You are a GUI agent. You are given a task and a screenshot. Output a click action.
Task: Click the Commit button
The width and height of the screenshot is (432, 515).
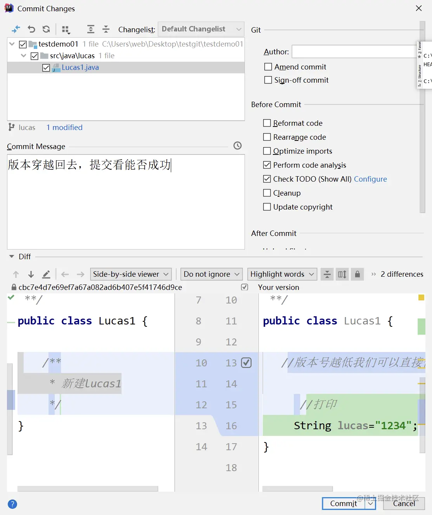pos(344,504)
